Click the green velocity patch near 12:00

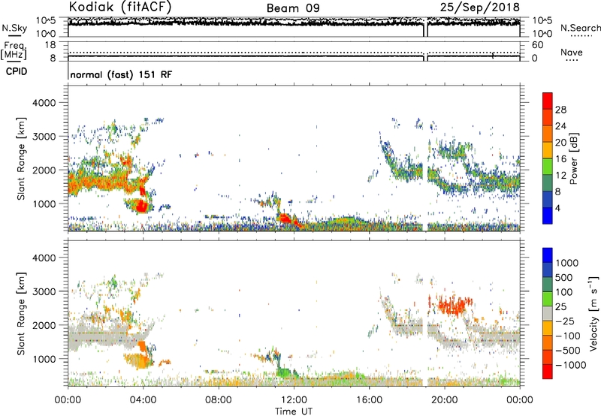click(285, 372)
